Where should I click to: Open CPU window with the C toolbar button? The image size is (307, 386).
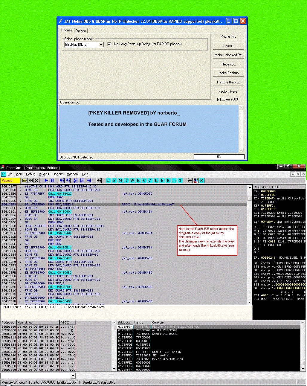(144, 181)
